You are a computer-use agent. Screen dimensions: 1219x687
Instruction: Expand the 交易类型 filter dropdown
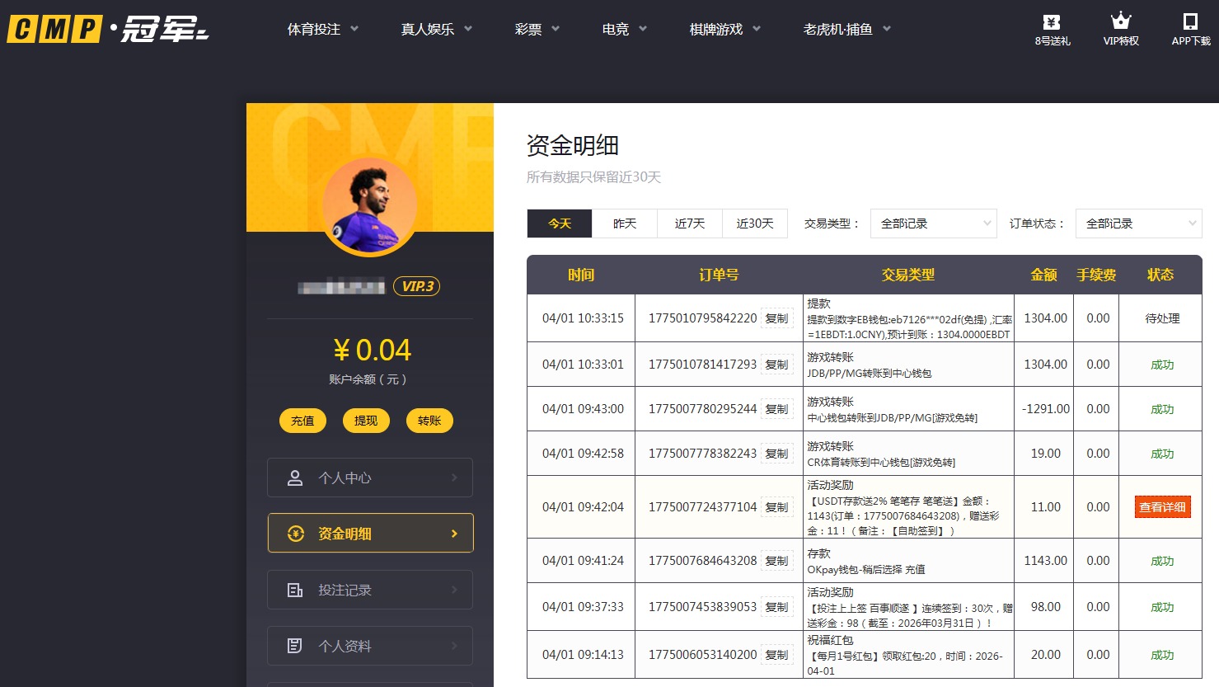pyautogui.click(x=933, y=223)
